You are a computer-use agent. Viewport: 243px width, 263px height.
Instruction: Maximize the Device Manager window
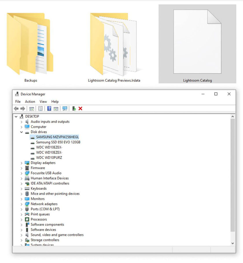216,94
